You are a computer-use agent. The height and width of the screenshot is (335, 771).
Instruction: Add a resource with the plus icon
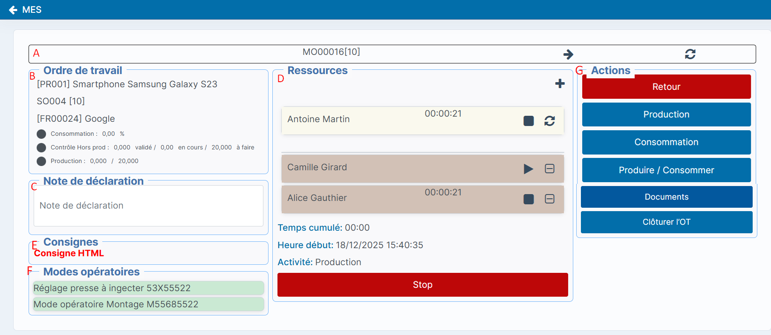pos(560,83)
